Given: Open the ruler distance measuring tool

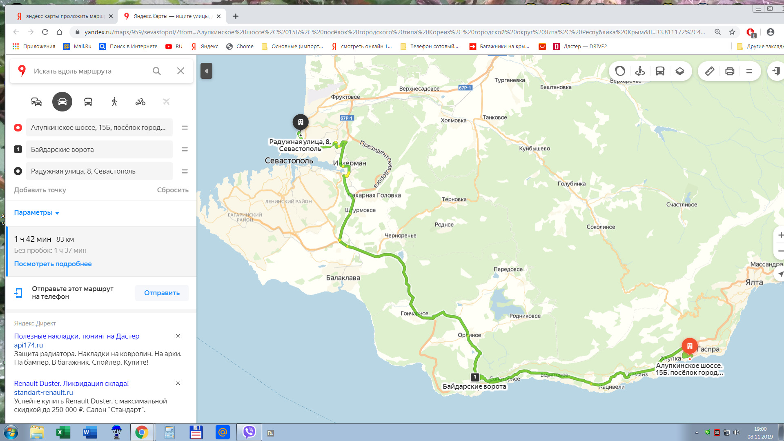Looking at the screenshot, I should coord(710,71).
